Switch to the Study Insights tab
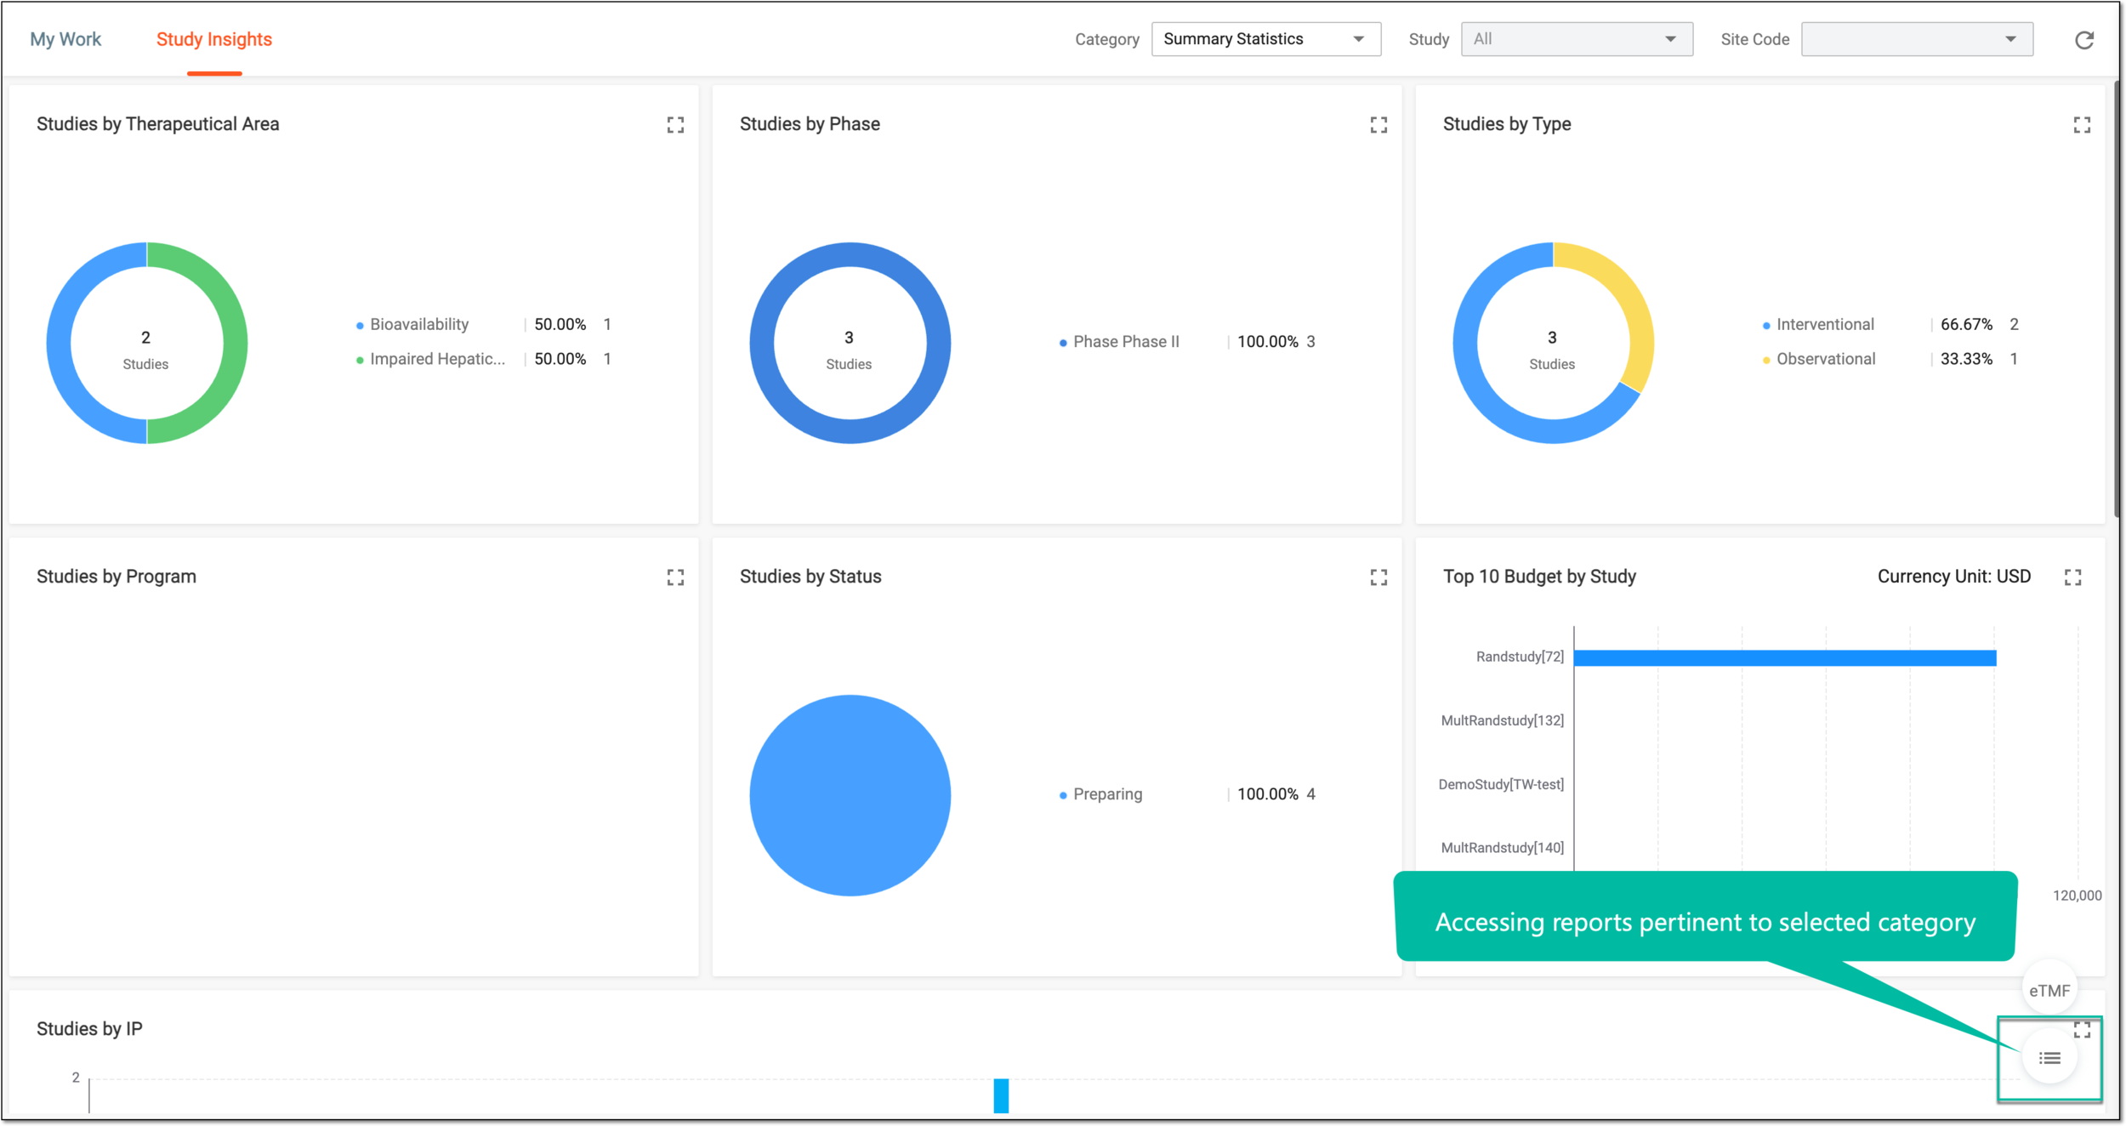2126x1126 pixels. point(214,39)
